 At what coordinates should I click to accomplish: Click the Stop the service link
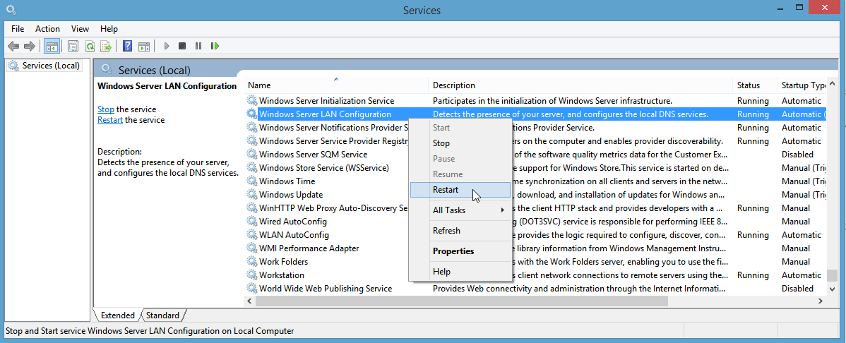coord(106,109)
